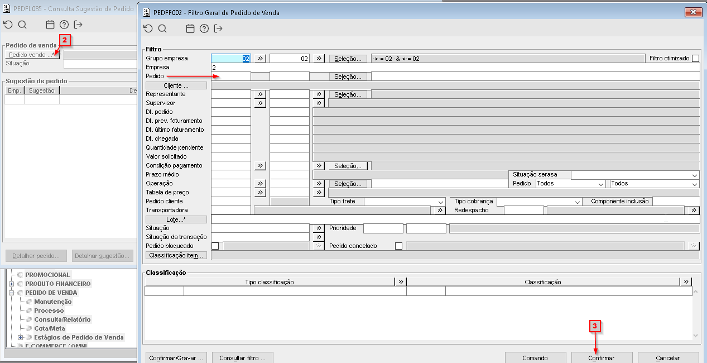Image resolution: width=707 pixels, height=363 pixels.
Task: Select Cota/Meta in the tree
Action: [50, 328]
